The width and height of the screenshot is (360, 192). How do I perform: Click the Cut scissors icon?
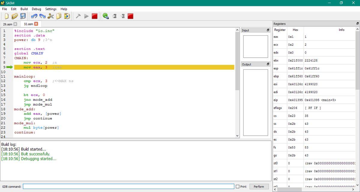(x=51, y=16)
